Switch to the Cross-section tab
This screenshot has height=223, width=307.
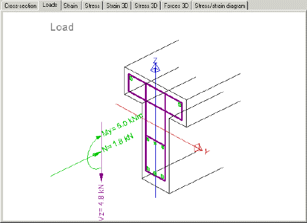[20, 6]
